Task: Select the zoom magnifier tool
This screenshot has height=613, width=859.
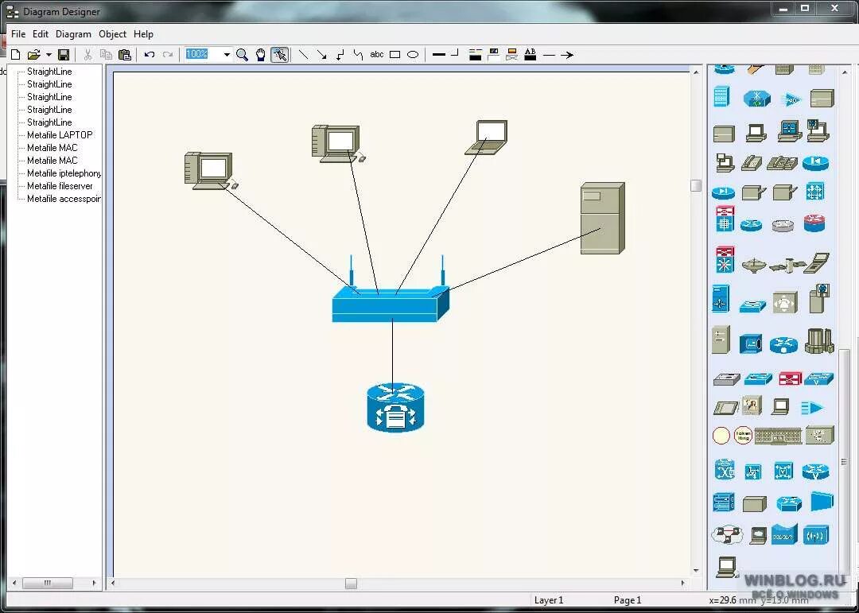Action: (243, 55)
